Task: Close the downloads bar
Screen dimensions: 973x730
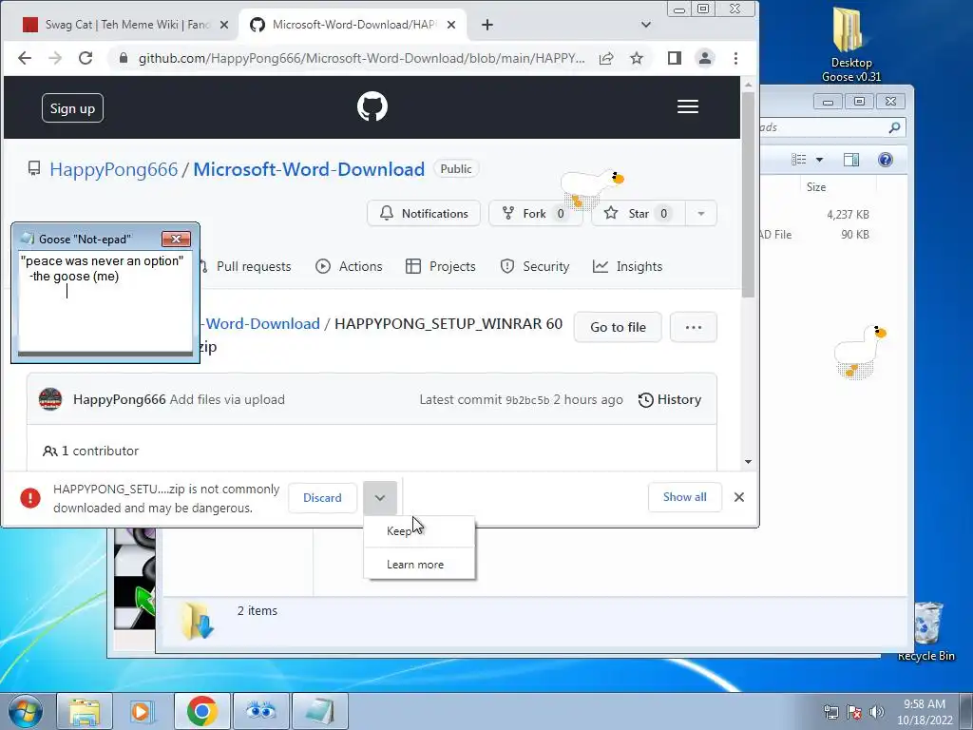Action: pos(739,497)
